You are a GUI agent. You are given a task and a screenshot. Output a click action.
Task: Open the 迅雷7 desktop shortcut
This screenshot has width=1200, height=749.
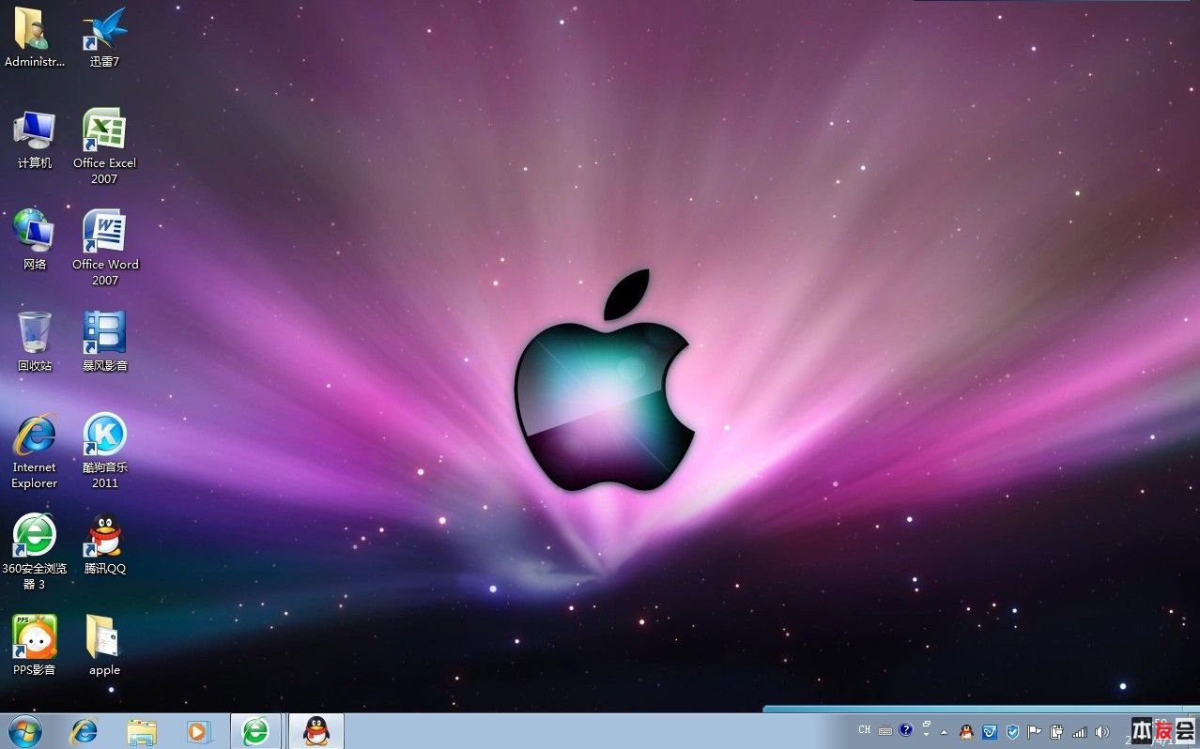pos(104,30)
